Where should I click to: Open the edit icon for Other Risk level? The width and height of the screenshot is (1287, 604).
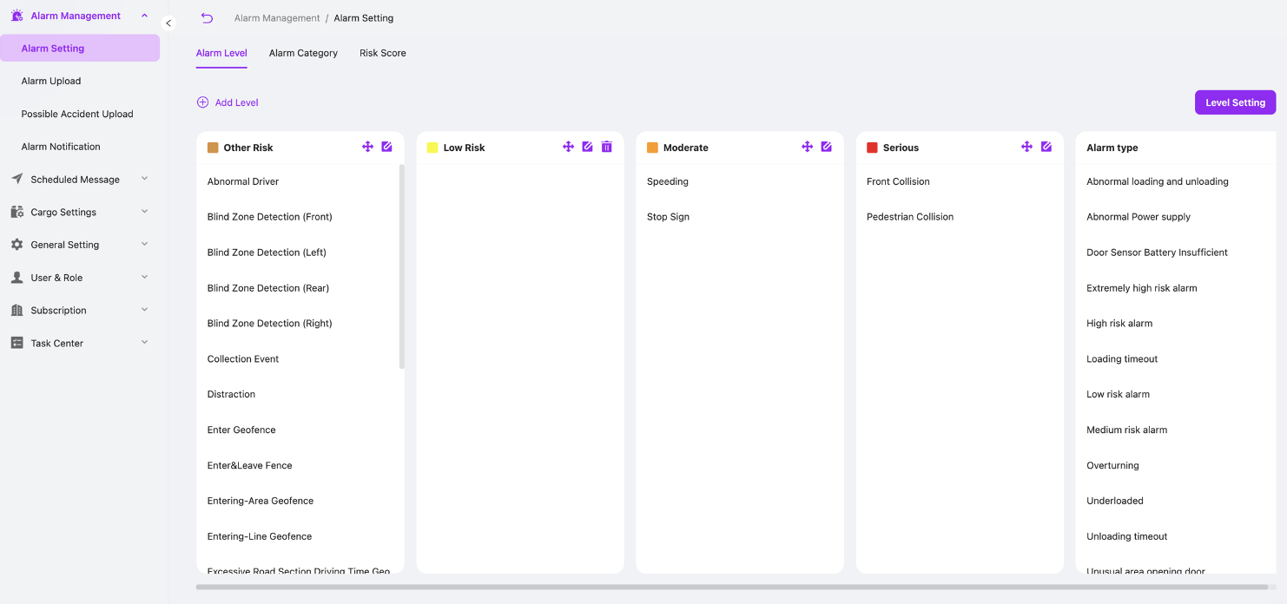click(386, 147)
